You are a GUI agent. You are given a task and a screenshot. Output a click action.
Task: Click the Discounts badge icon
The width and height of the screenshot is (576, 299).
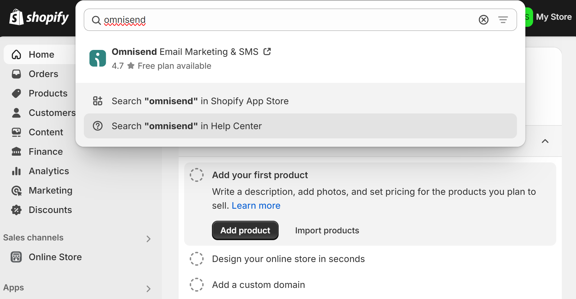16,210
